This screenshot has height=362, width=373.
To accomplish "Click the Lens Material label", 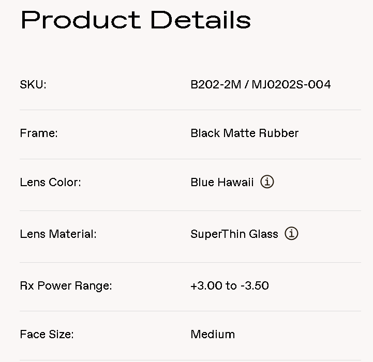I will coord(58,234).
